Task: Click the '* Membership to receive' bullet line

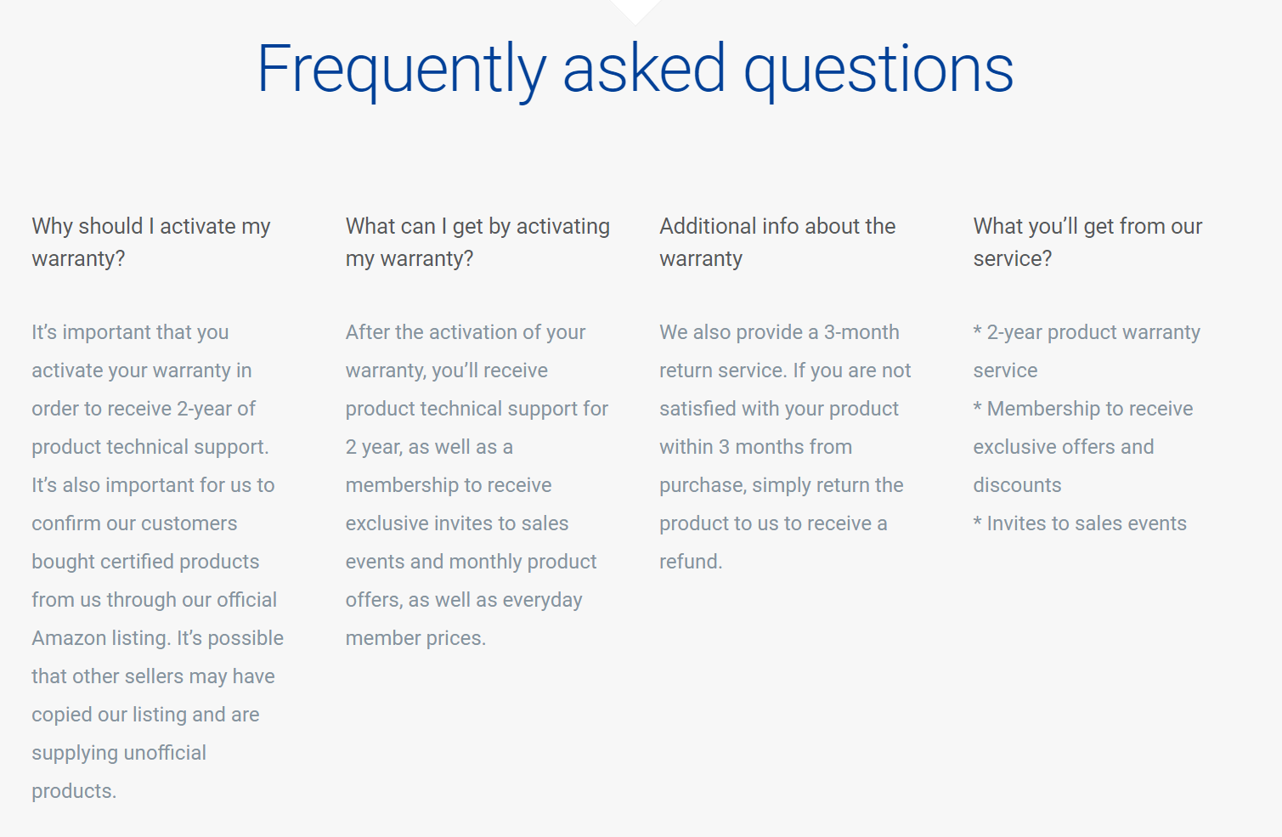Action: (x=1083, y=409)
